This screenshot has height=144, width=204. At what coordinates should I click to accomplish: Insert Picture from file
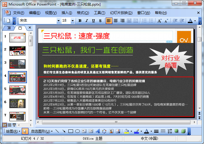[118, 131]
